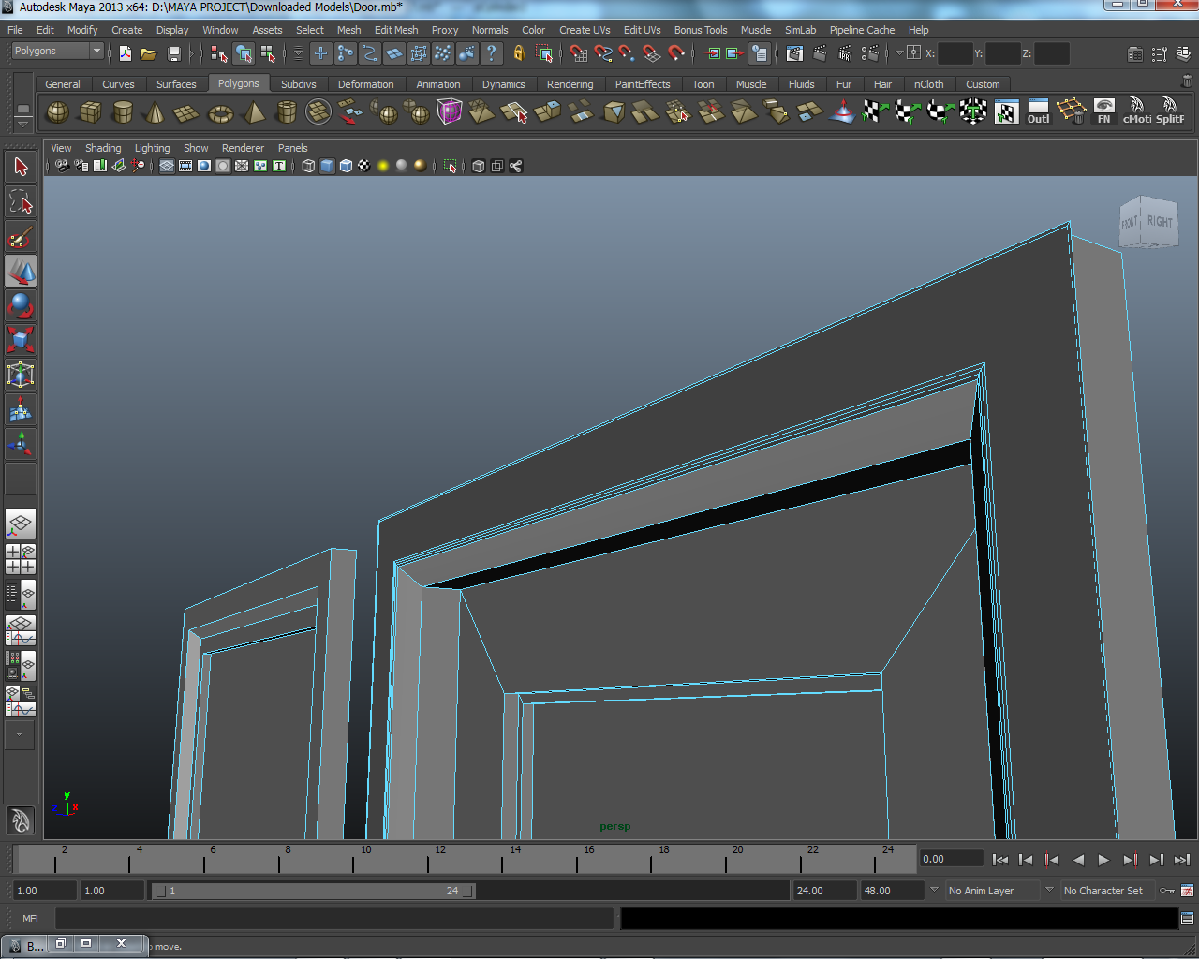The image size is (1199, 959).
Task: Switch to the Surfaces shelf tab
Action: coord(176,84)
